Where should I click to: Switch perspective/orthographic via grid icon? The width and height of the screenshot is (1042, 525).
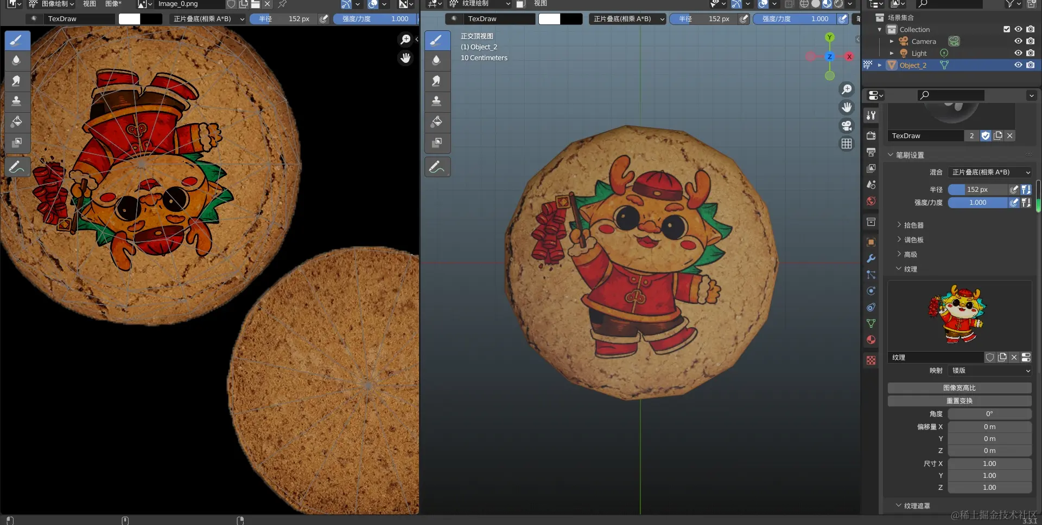847,144
